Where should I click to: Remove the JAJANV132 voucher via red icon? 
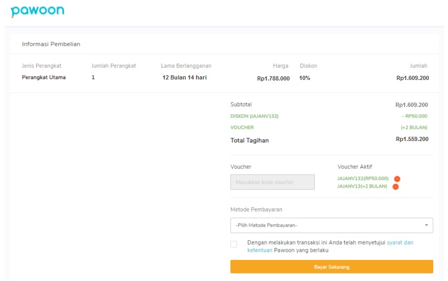(x=397, y=179)
